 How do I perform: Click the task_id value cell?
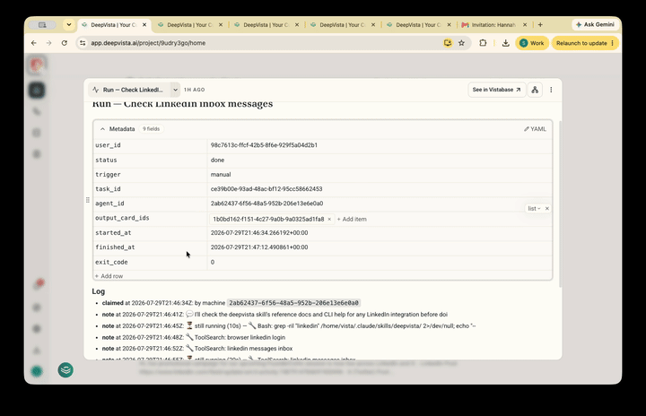coord(380,188)
